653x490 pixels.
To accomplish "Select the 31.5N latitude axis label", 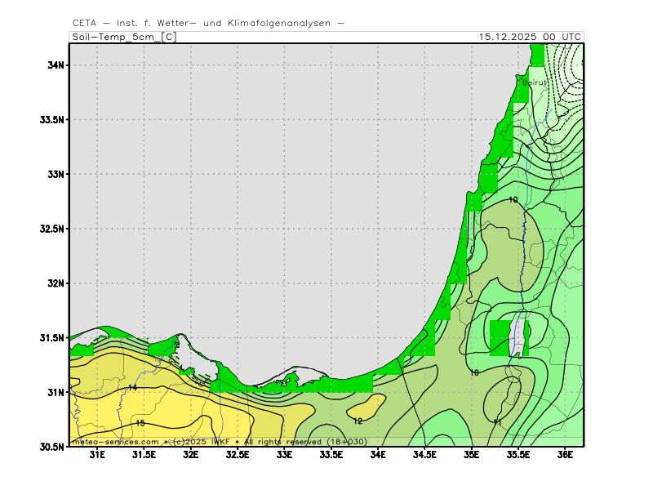I will coord(52,338).
